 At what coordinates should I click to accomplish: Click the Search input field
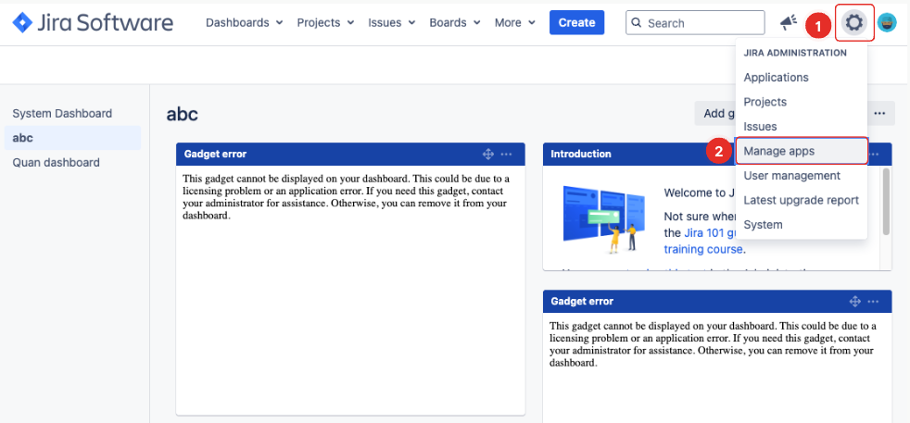pyautogui.click(x=702, y=23)
